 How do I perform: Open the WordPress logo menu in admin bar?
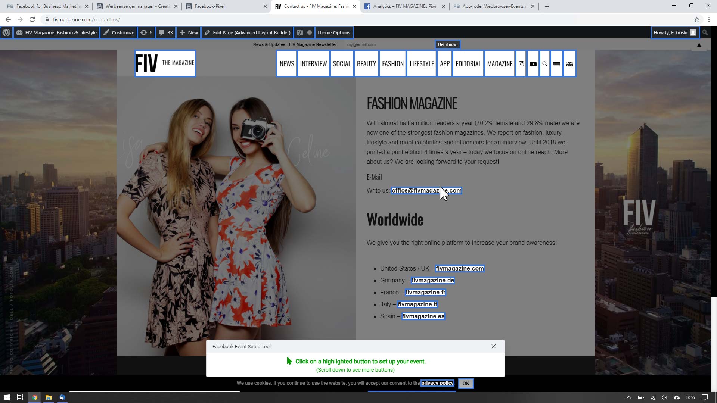(x=6, y=32)
